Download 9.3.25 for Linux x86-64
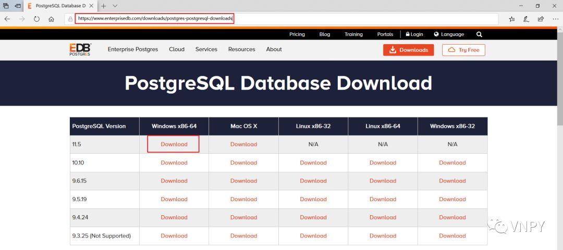 [383, 235]
